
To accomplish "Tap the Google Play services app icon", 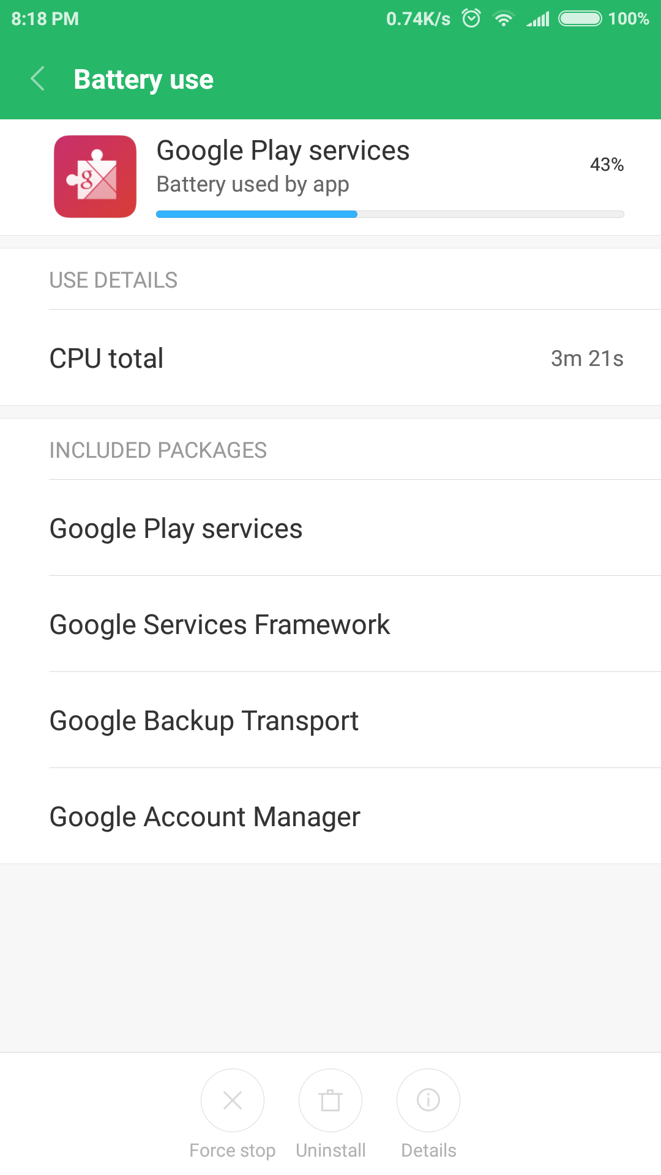I will 95,176.
